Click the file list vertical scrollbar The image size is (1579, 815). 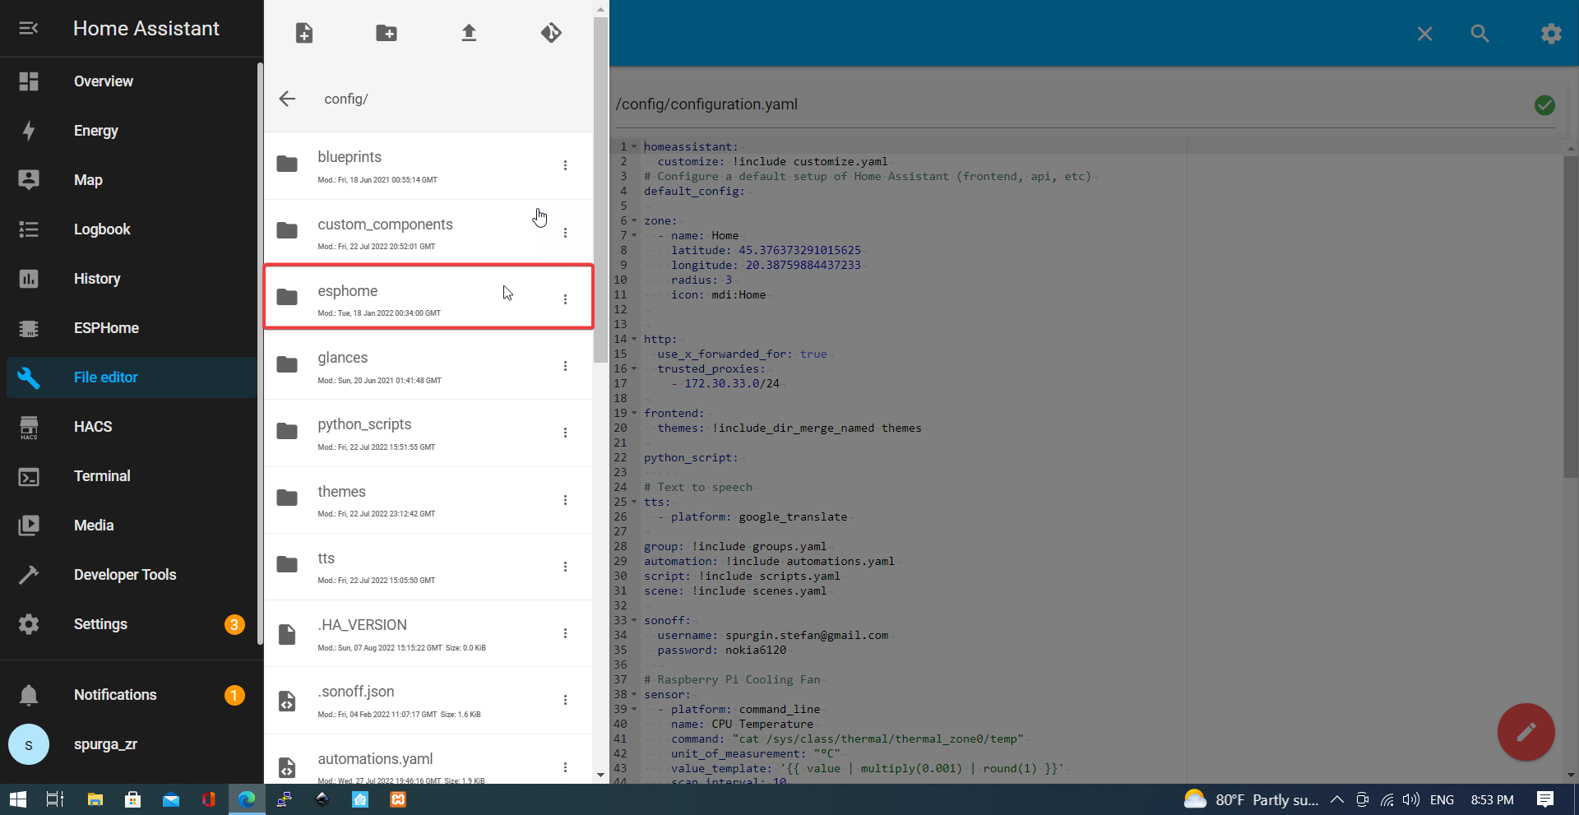click(600, 189)
